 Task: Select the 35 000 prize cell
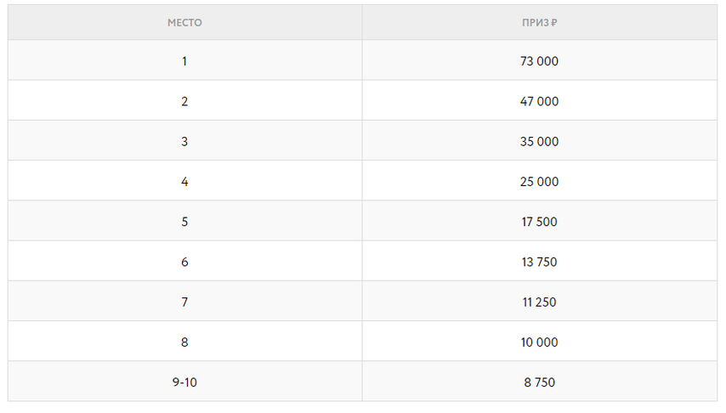[540, 141]
